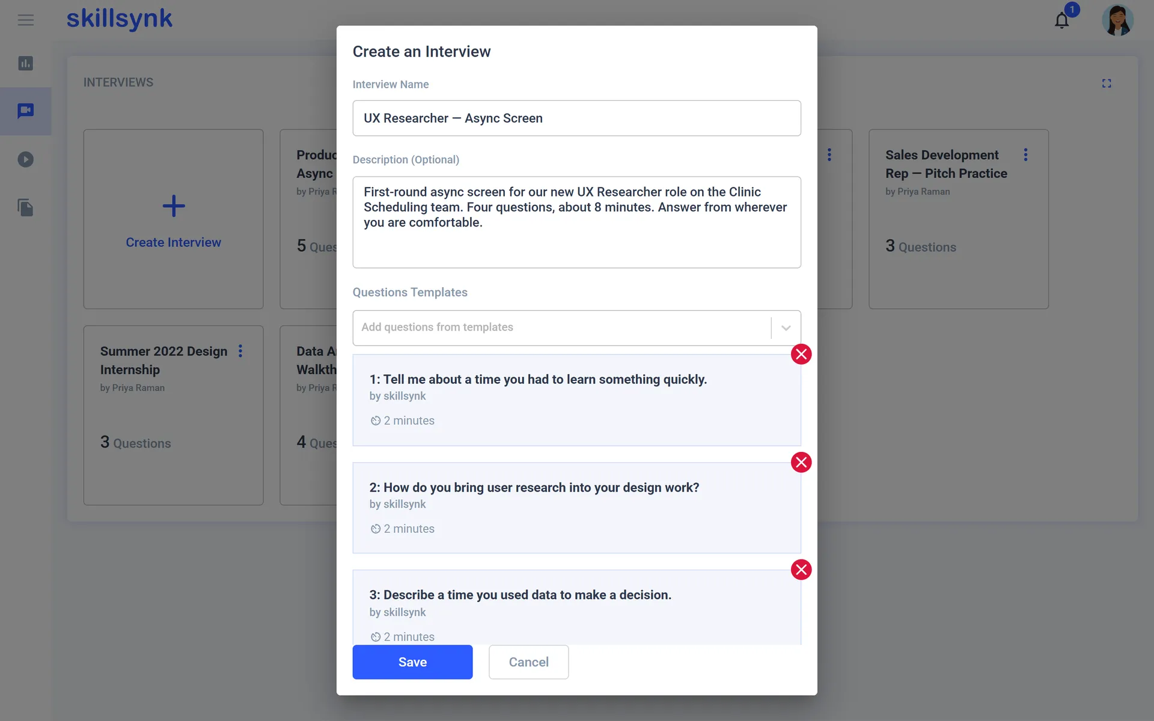
Task: Expand the question templates dropdown arrow
Action: click(786, 327)
